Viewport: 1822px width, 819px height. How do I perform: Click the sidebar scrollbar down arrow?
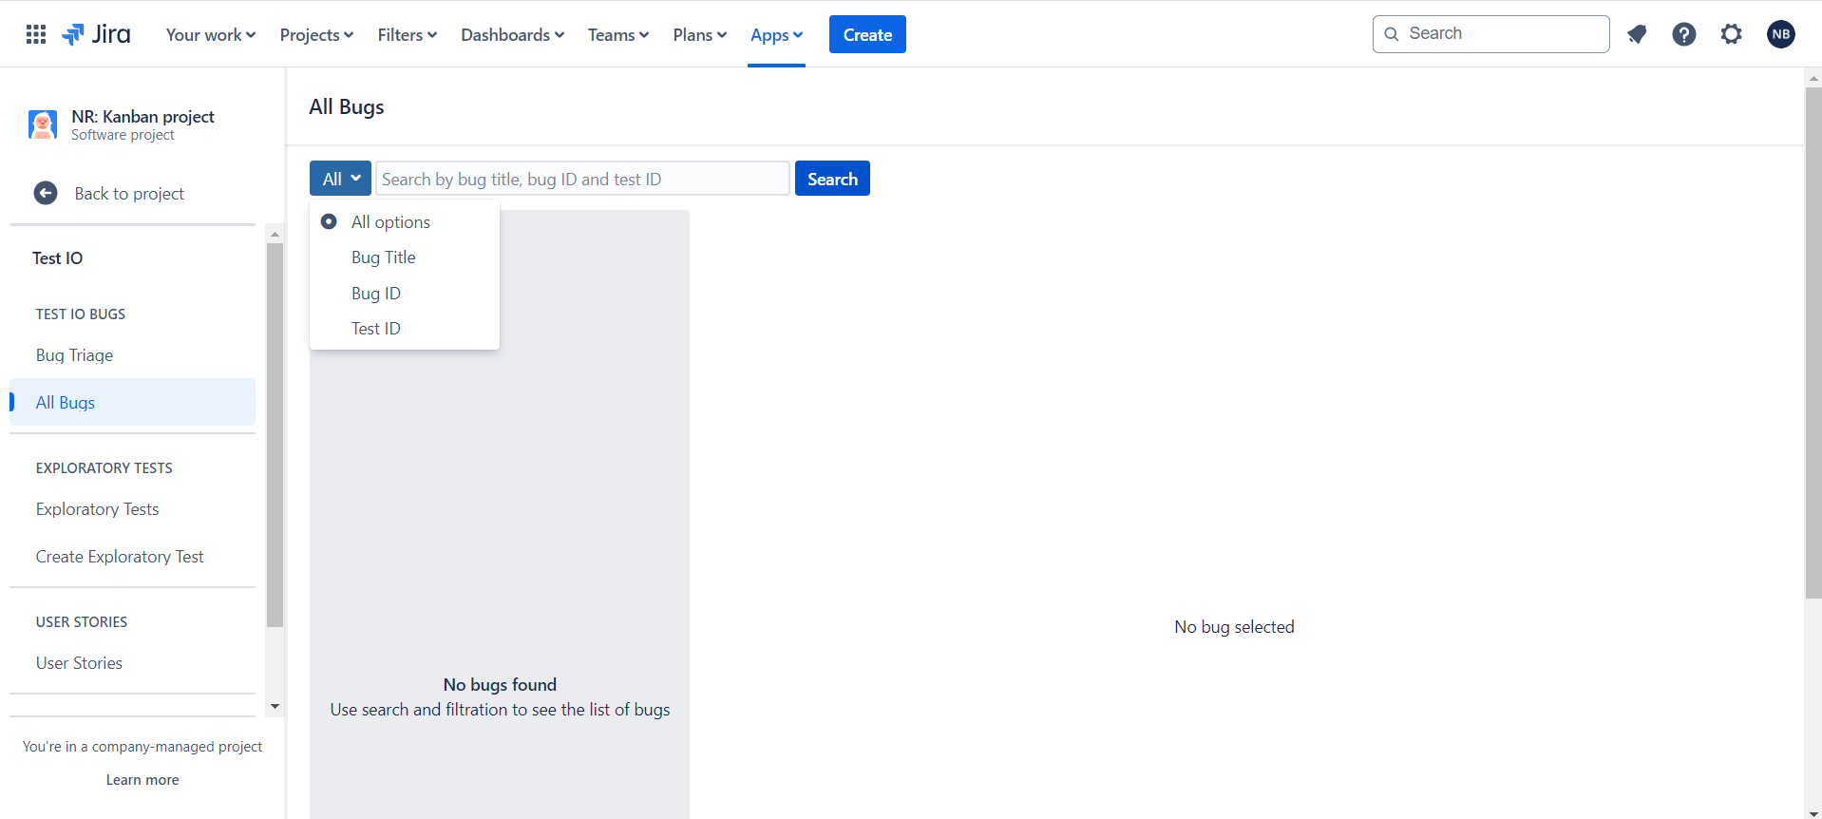coord(275,707)
